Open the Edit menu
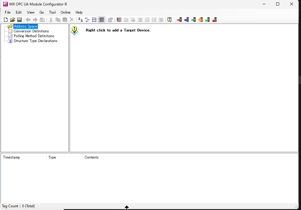301x210 pixels. coord(18,12)
